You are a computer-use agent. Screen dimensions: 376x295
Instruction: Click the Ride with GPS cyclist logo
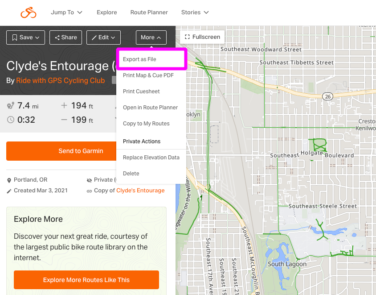tap(29, 12)
